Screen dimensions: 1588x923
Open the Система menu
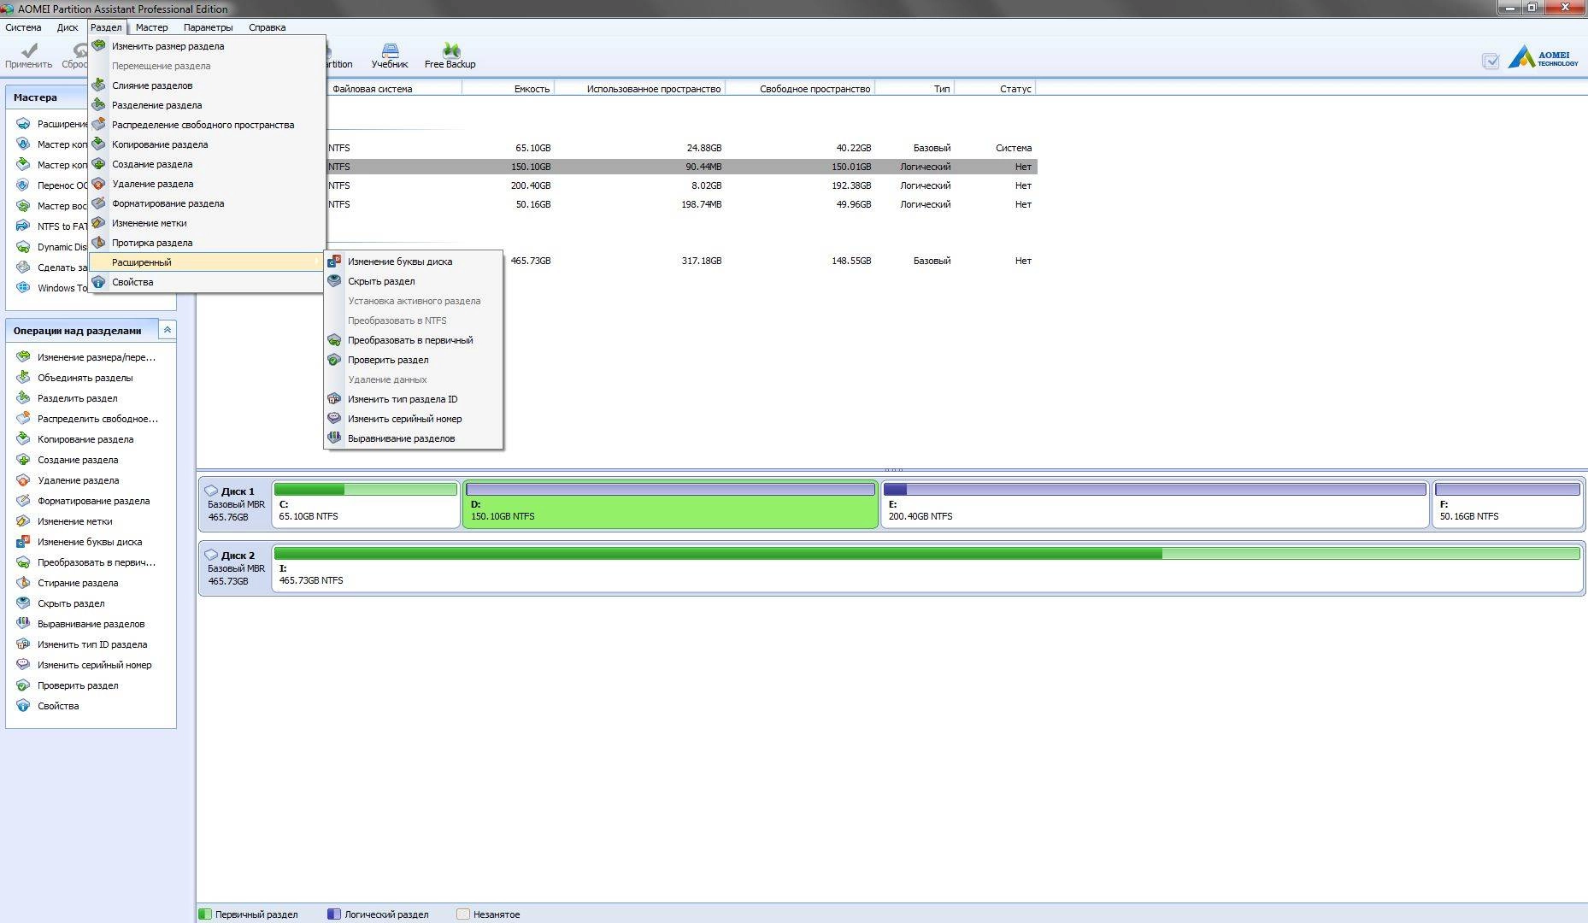[x=23, y=27]
